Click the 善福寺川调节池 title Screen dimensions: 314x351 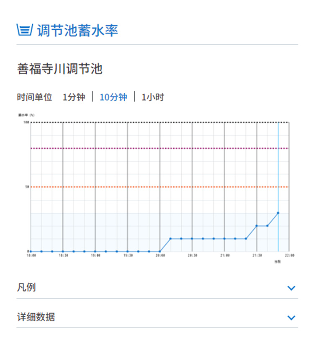click(59, 69)
